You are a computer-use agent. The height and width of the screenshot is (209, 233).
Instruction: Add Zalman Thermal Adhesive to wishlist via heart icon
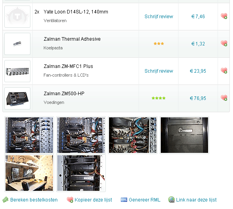(x=224, y=43)
